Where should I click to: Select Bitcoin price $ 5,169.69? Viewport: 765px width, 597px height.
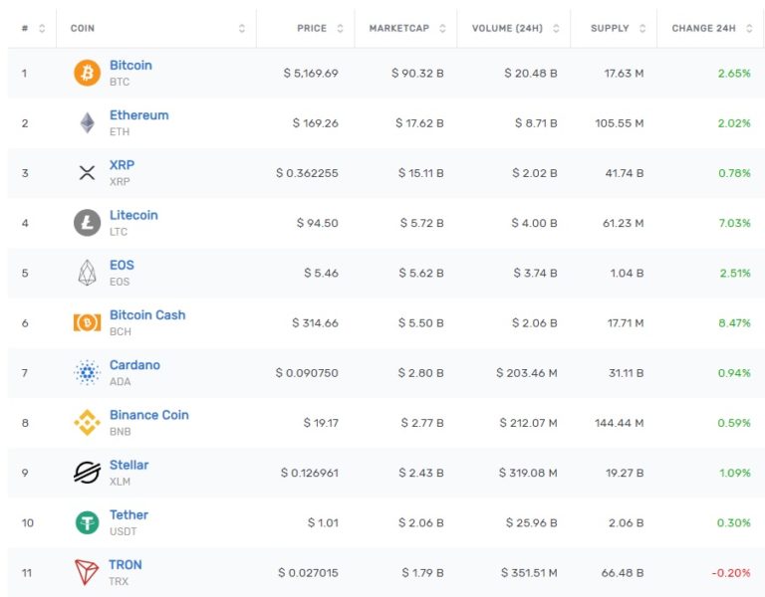tap(311, 73)
